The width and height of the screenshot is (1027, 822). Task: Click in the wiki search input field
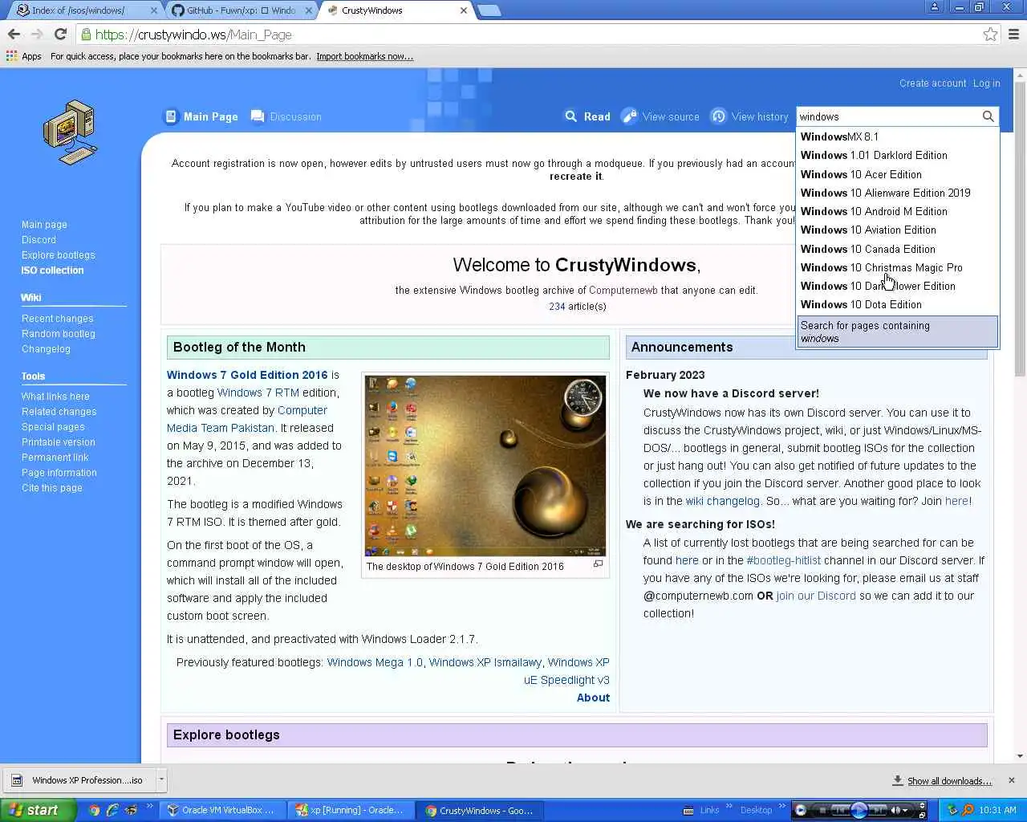pos(888,116)
